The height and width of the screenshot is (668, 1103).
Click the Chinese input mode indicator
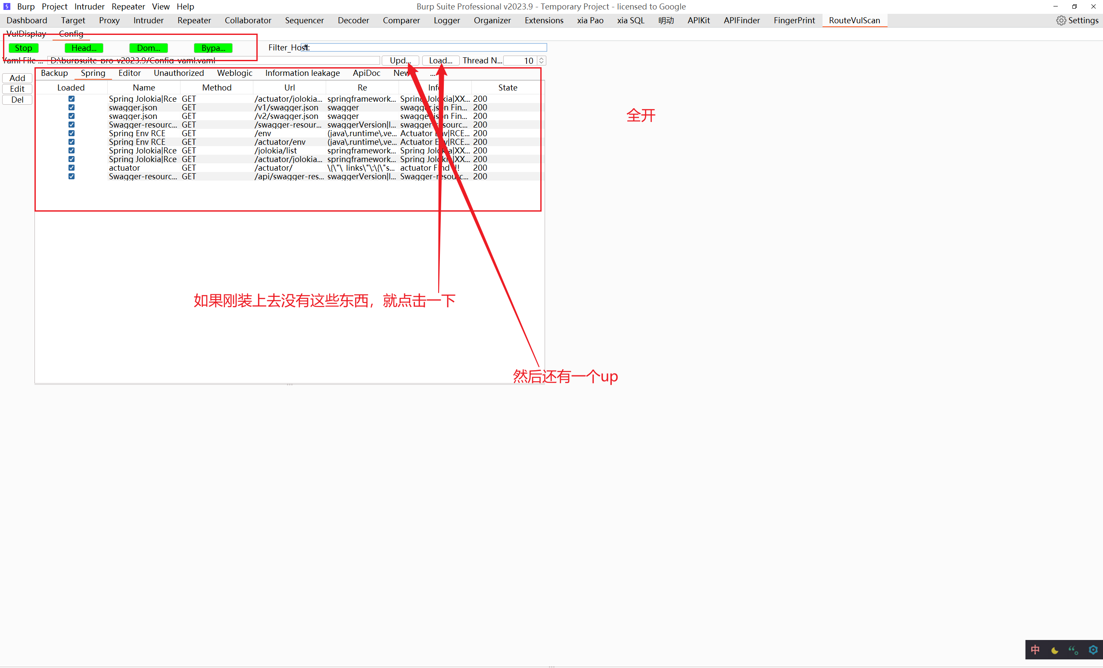1035,649
